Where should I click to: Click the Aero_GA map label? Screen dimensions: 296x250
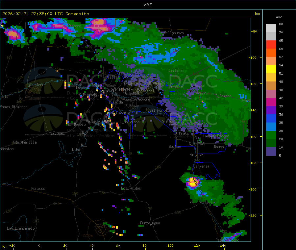tap(197, 154)
